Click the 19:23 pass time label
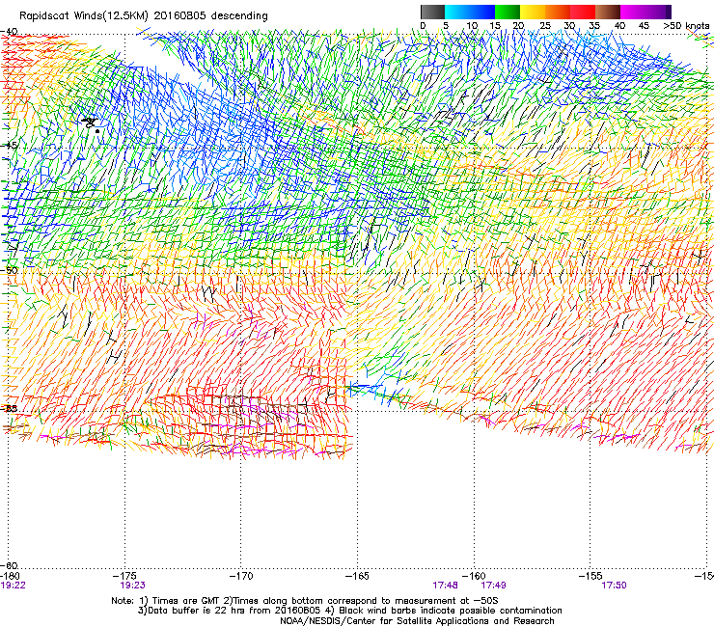The image size is (714, 627). (132, 586)
